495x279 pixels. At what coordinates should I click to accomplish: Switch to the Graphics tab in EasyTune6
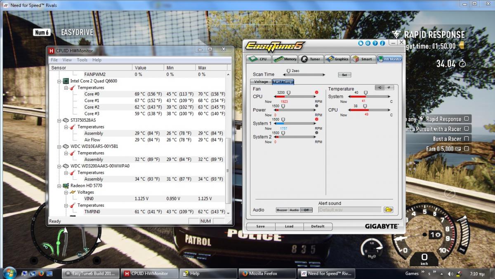tap(337, 59)
